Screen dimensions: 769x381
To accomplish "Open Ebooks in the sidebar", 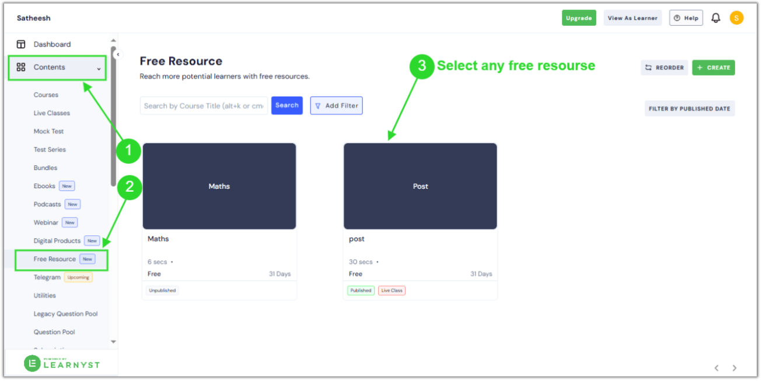I will (44, 186).
